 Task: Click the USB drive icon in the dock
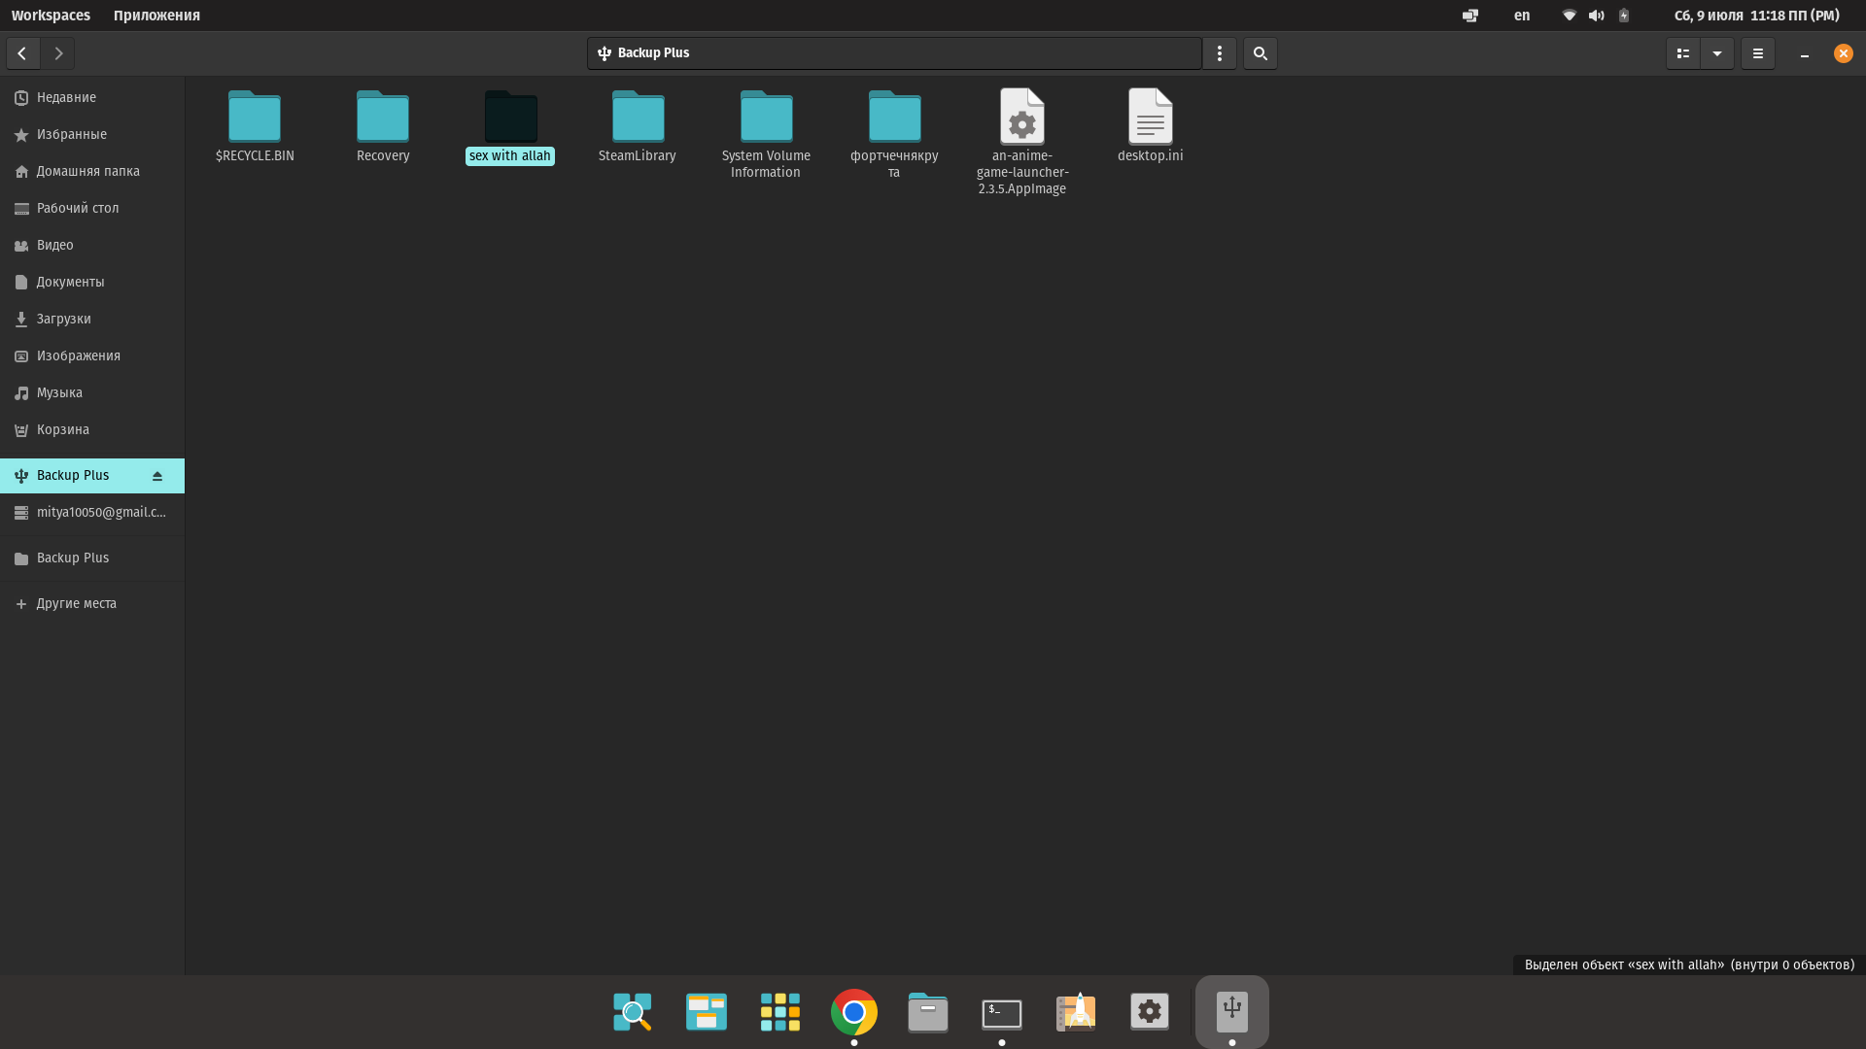tap(1230, 1010)
